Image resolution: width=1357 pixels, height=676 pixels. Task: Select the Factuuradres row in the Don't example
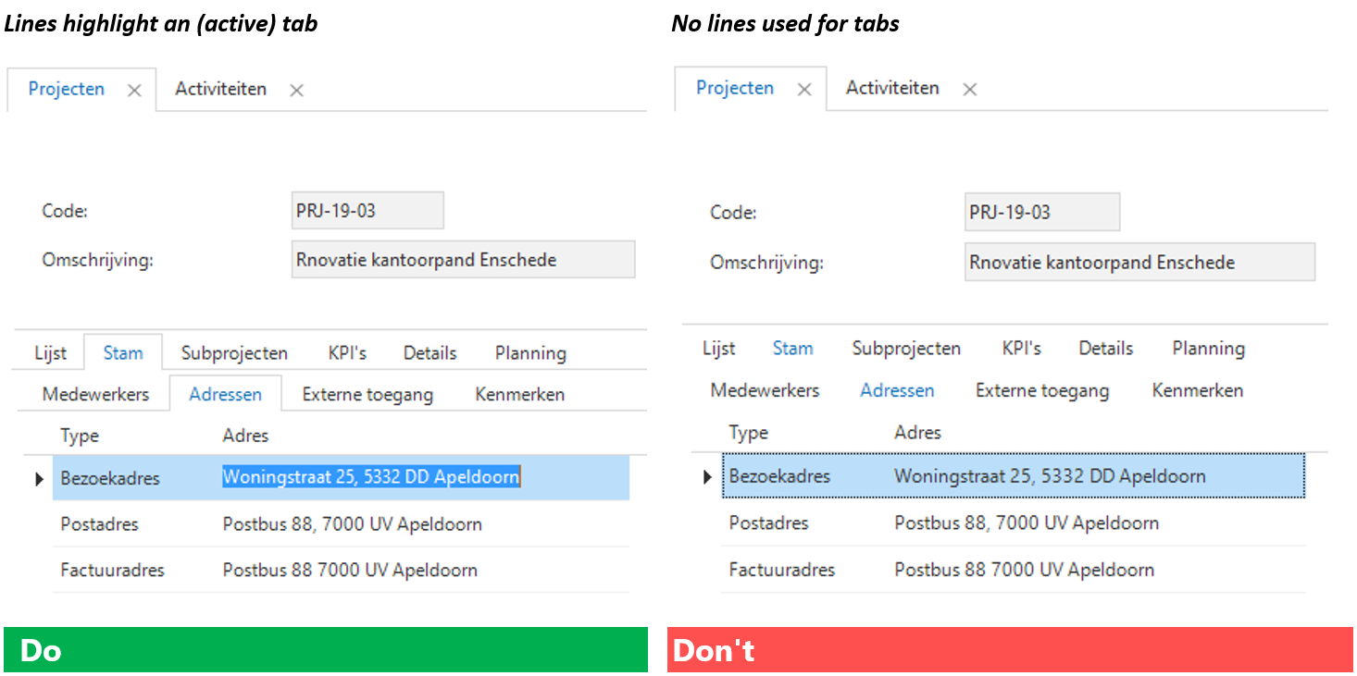[x=1013, y=570]
